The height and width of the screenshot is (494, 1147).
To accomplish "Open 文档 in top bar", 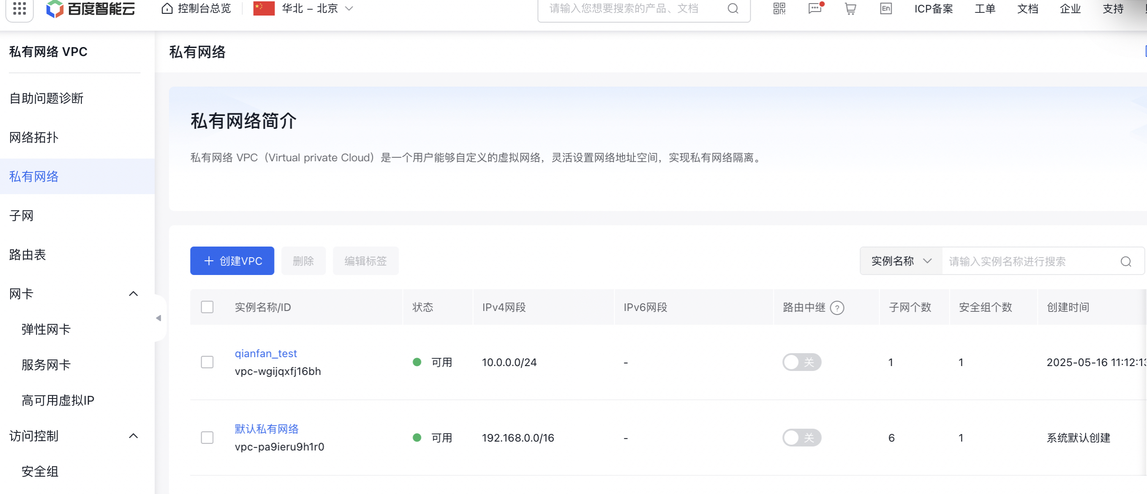I will (x=1028, y=8).
